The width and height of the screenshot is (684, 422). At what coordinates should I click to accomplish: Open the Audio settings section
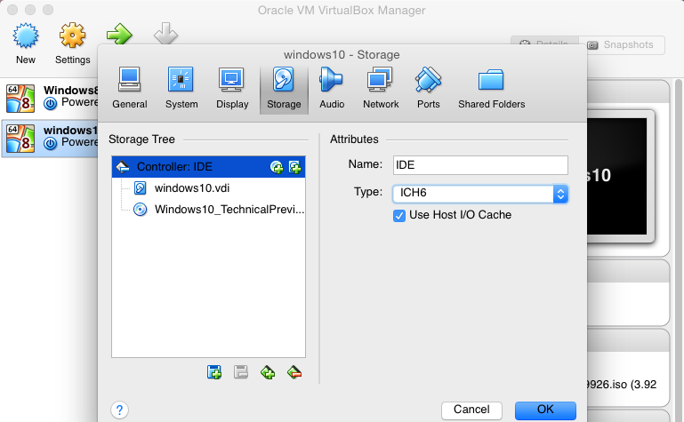(332, 89)
